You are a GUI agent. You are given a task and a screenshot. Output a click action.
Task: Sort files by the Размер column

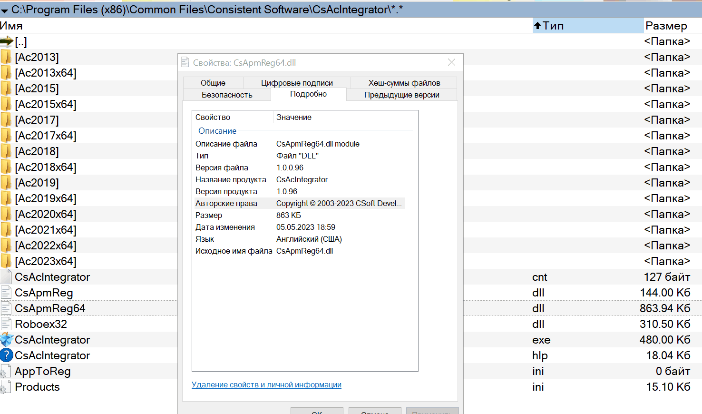(666, 26)
